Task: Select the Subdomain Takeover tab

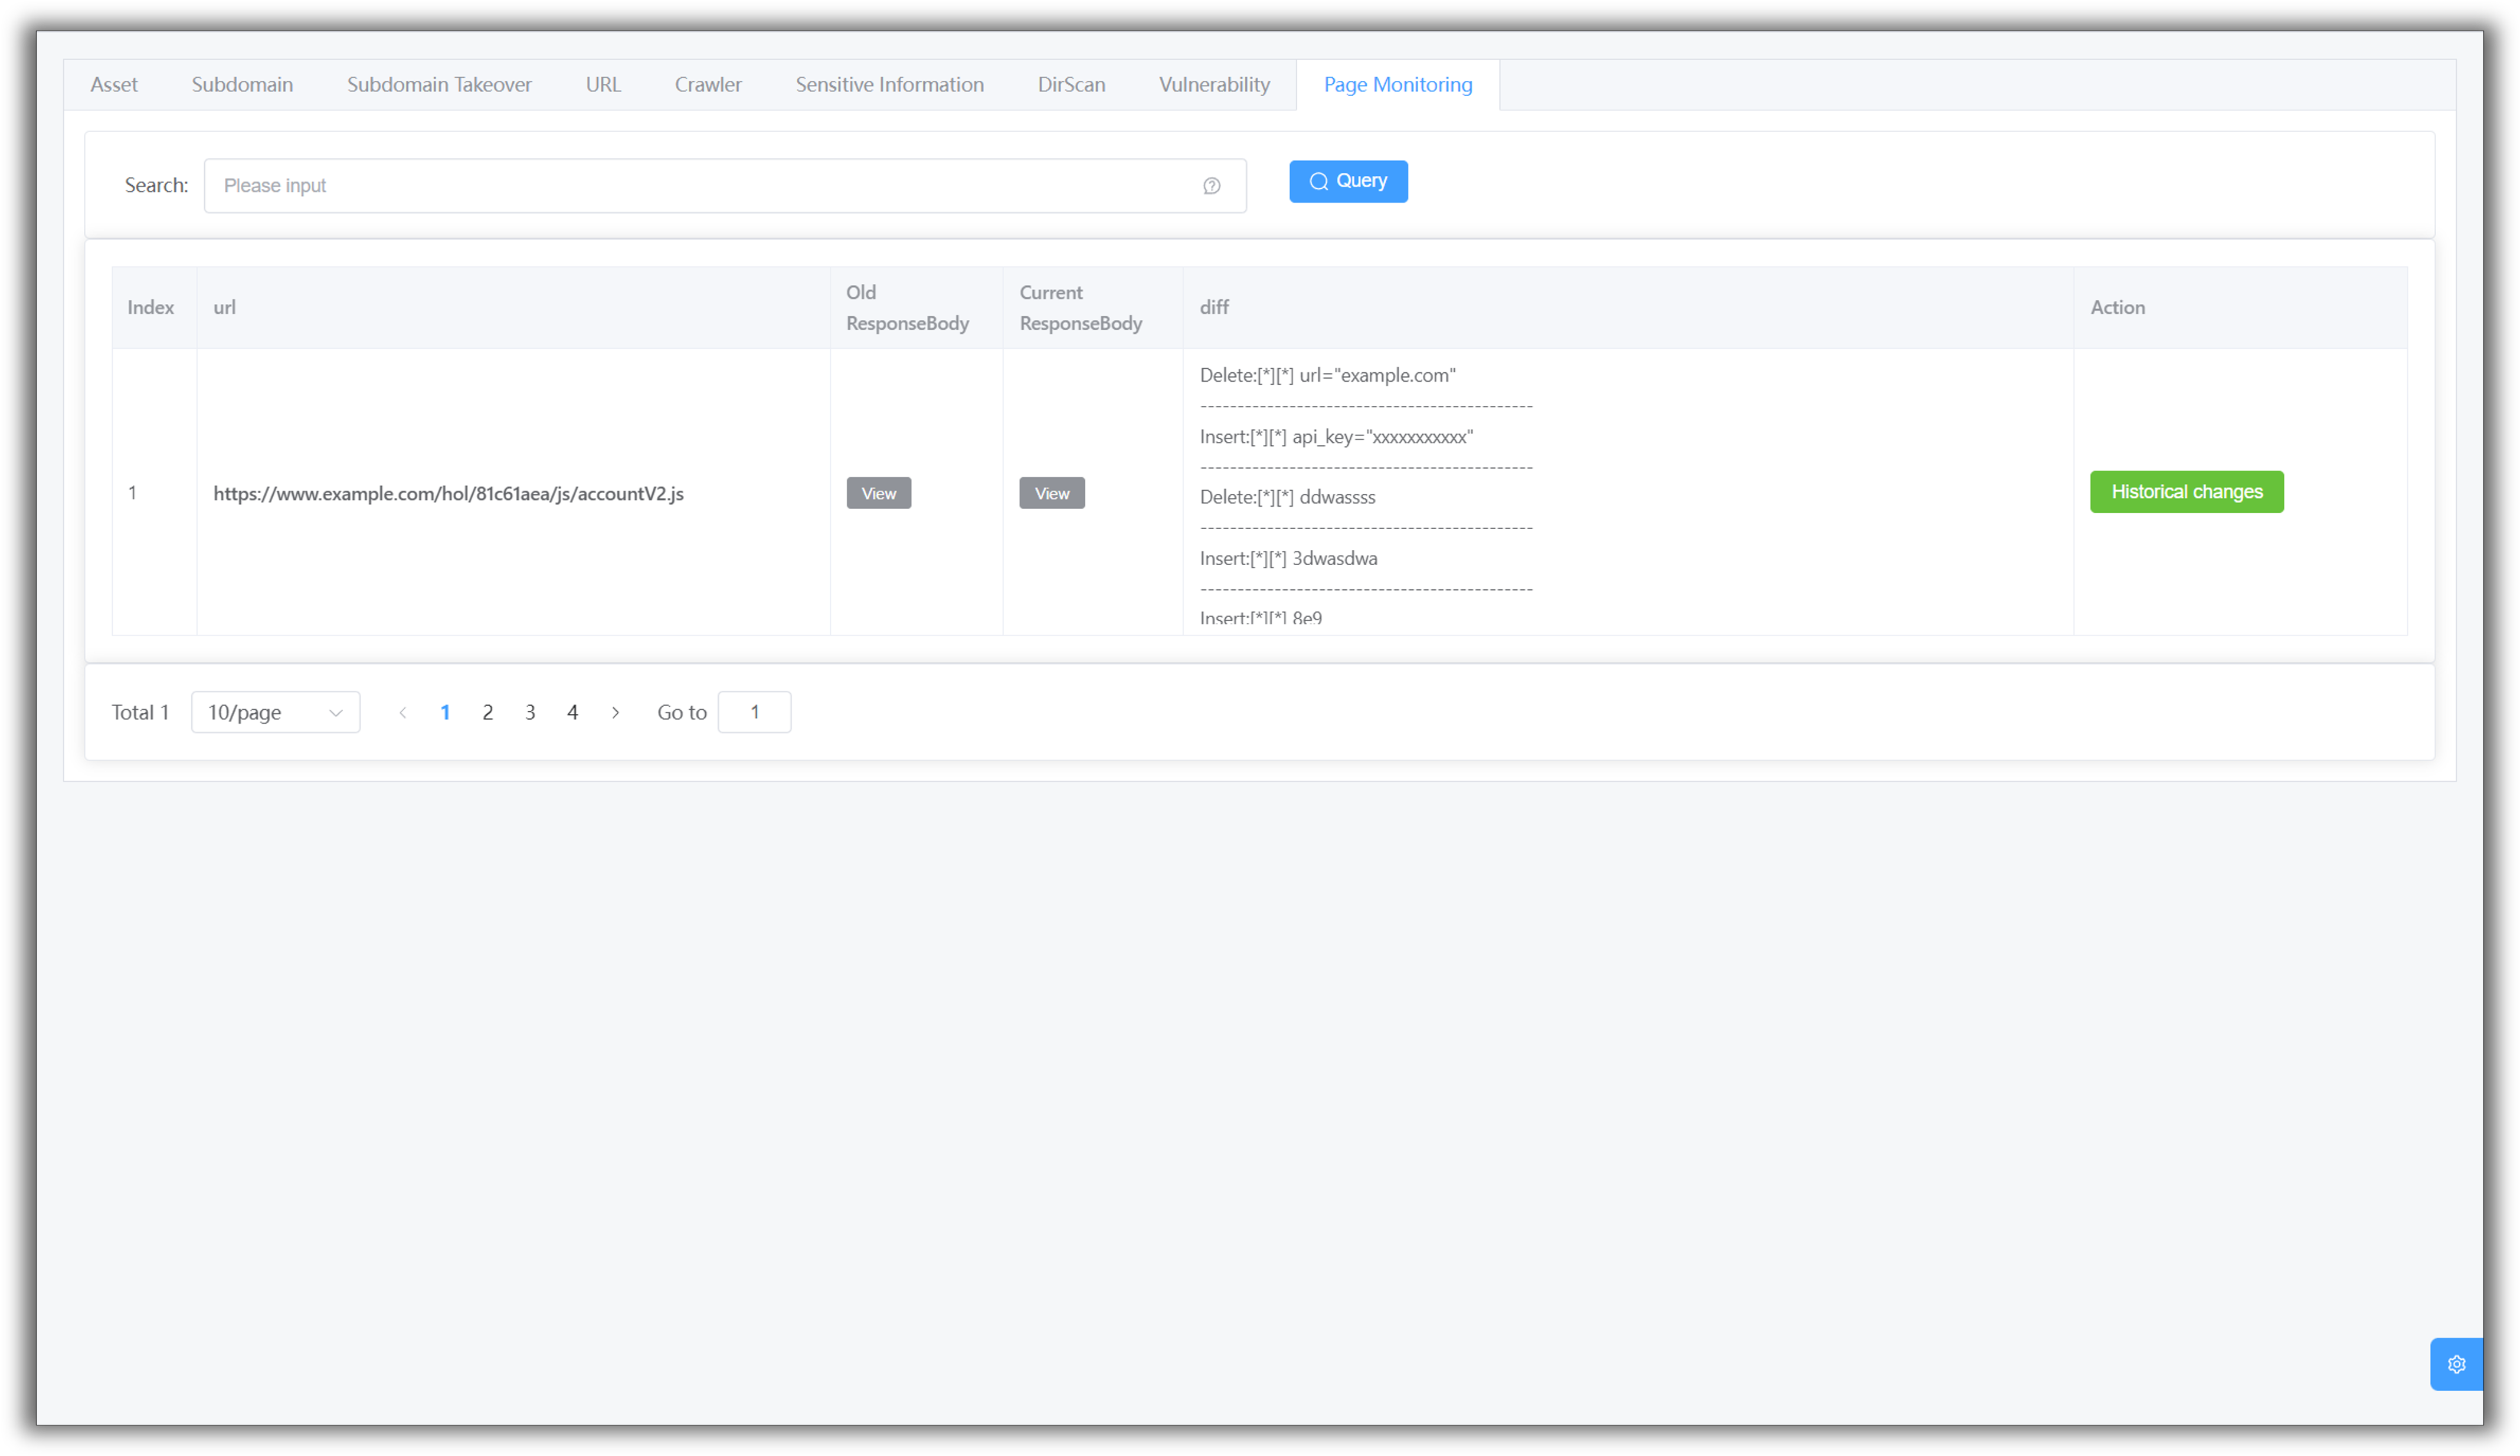Action: (439, 85)
